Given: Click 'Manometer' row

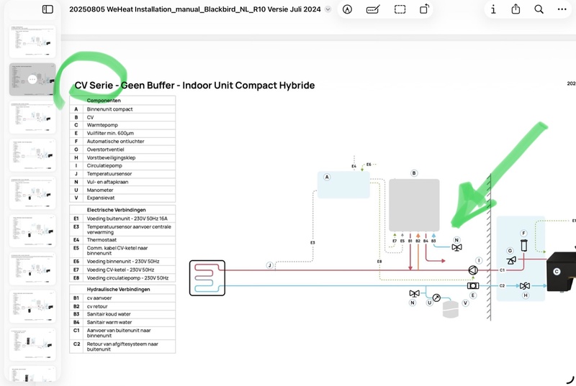Looking at the screenshot, I should coord(122,190).
